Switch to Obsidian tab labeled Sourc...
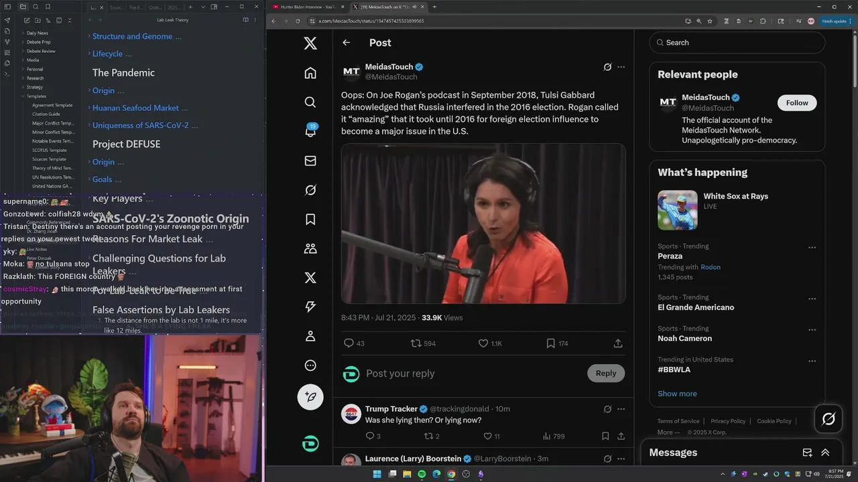 pyautogui.click(x=117, y=7)
